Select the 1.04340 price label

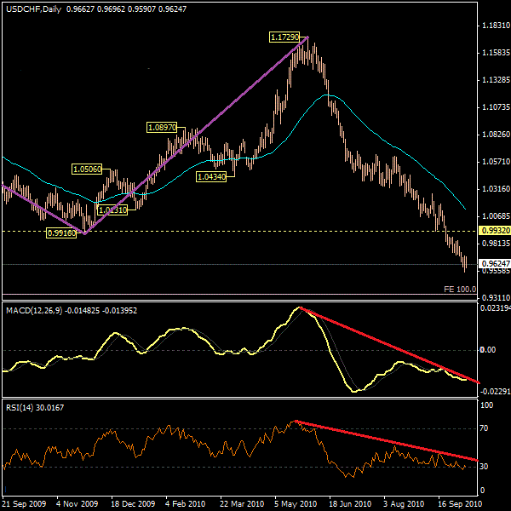tap(210, 176)
